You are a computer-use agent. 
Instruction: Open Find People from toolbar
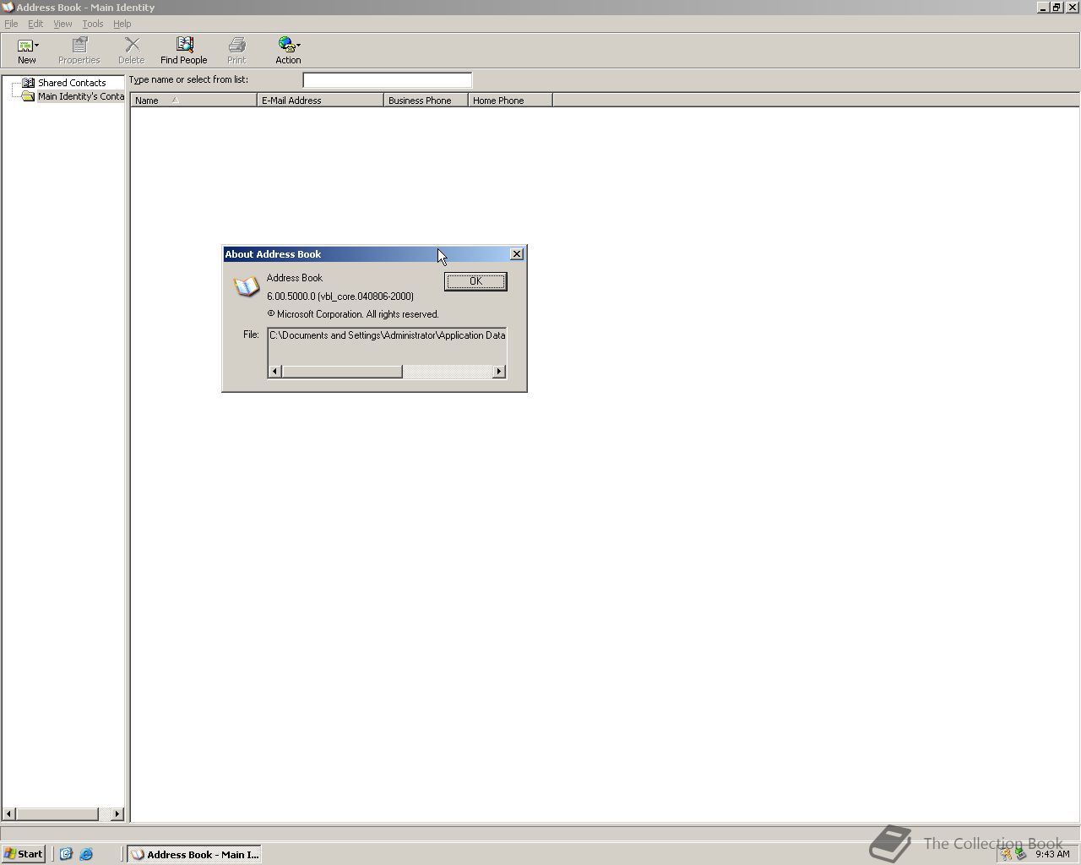pyautogui.click(x=184, y=50)
